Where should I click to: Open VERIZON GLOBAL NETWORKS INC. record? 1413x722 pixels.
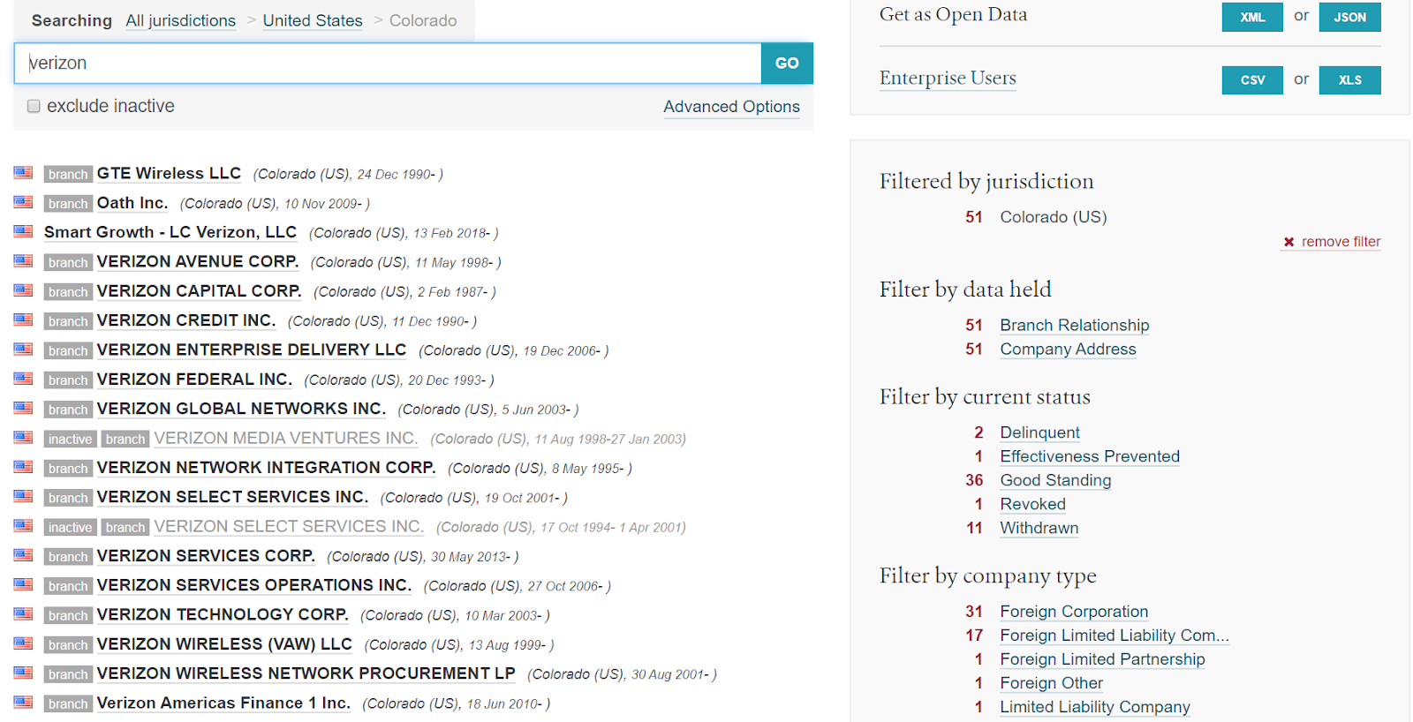pos(241,409)
